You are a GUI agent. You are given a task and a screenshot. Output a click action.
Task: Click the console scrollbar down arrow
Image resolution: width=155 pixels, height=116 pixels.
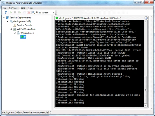coord(145,105)
